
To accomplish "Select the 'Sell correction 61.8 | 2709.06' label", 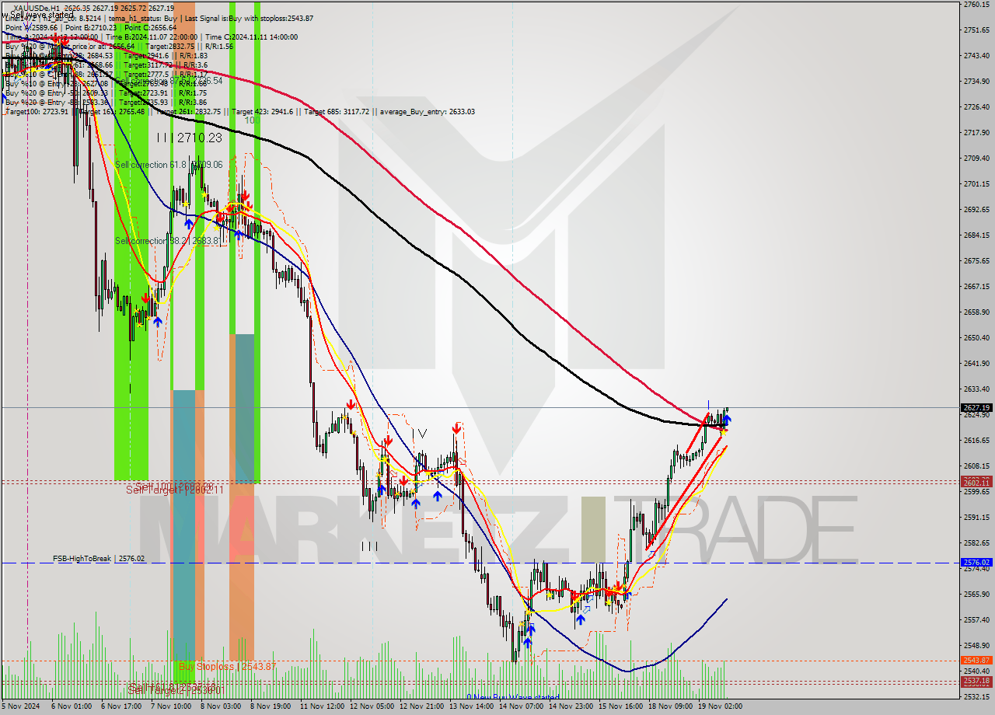I will (169, 165).
